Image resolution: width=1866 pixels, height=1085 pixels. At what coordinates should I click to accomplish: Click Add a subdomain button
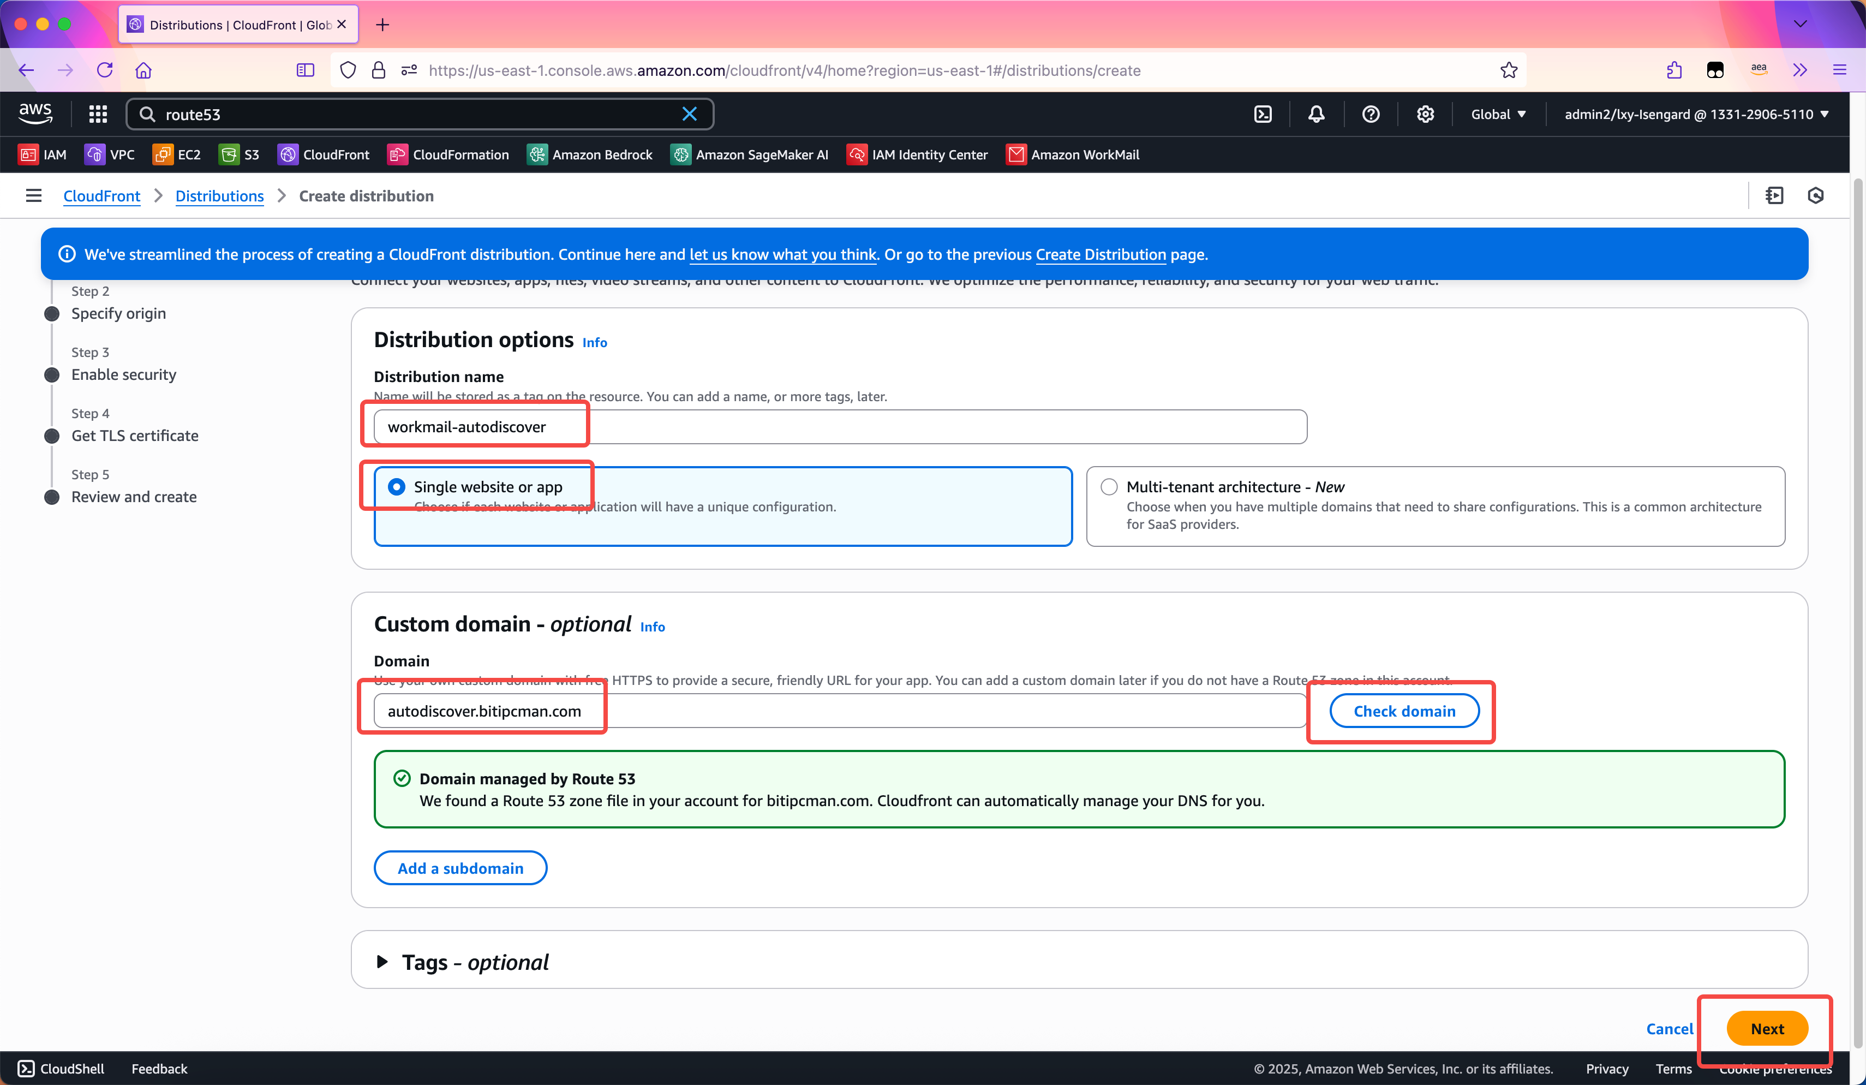(x=460, y=868)
